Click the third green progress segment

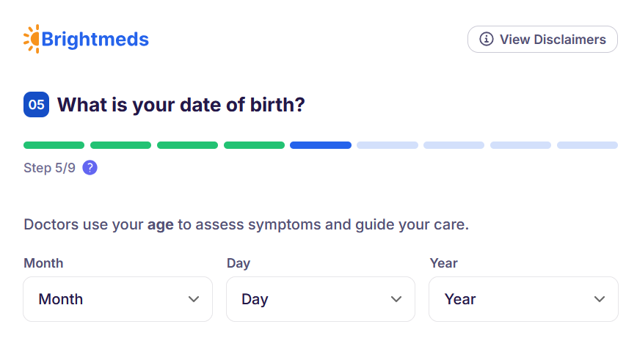point(187,145)
